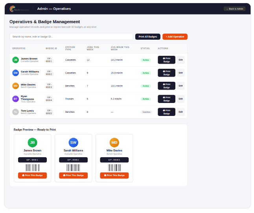Click the Badge ID column header

point(52,48)
